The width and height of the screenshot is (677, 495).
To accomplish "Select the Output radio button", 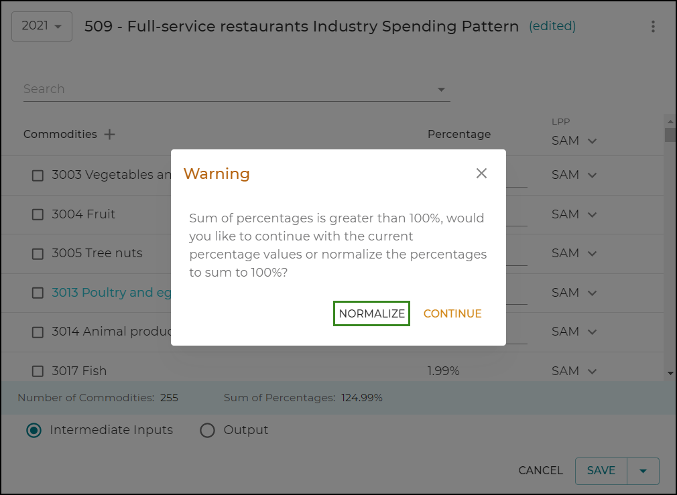I will pos(207,430).
